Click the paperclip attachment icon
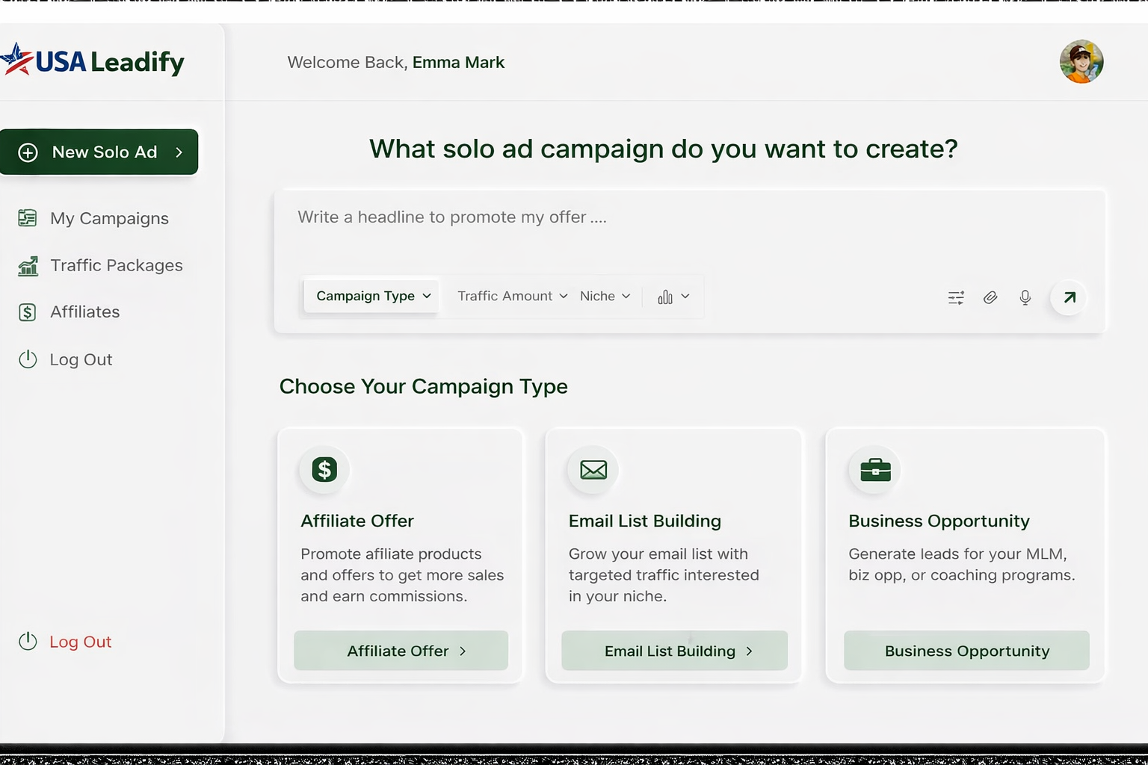This screenshot has height=765, width=1148. [990, 298]
